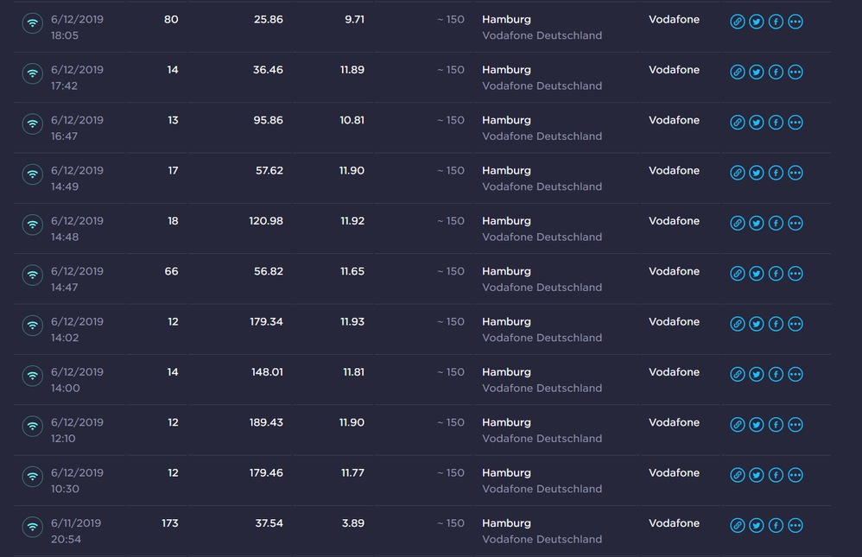Click Vodafone provider in 14:02 row
This screenshot has height=557, width=862.
click(674, 322)
